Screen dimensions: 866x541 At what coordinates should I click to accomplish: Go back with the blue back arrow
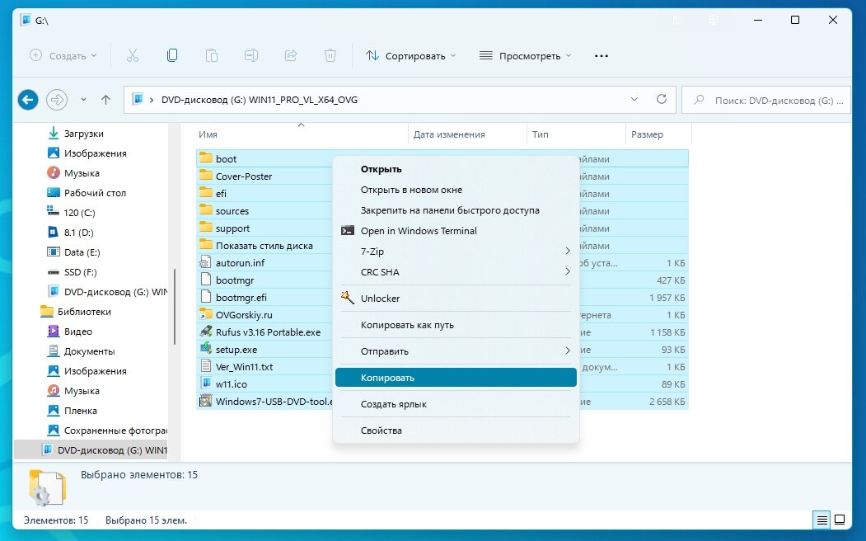point(28,100)
